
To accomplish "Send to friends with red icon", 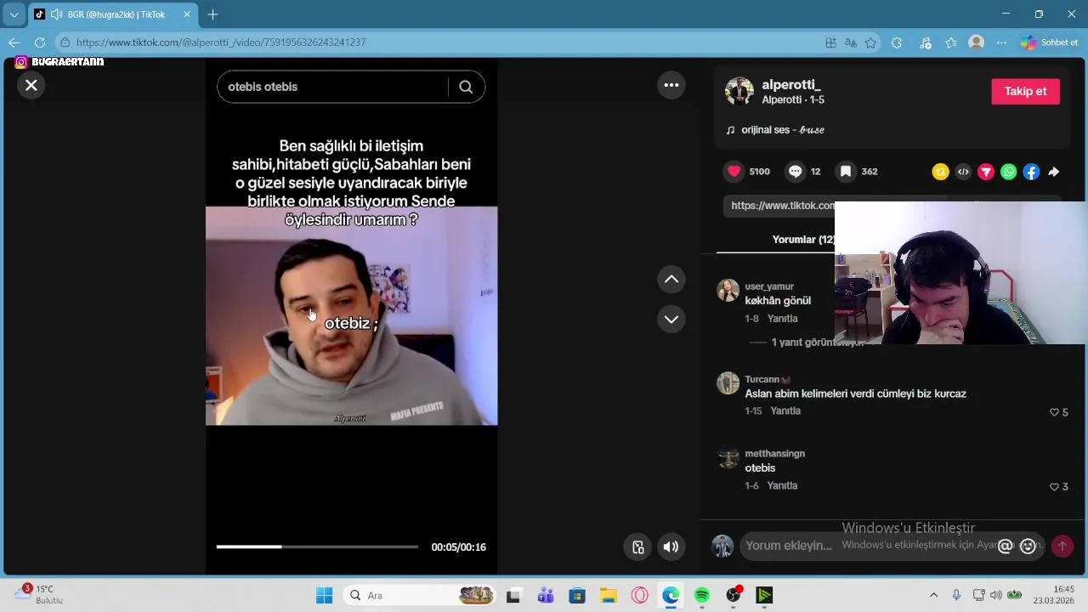I will pyautogui.click(x=986, y=172).
